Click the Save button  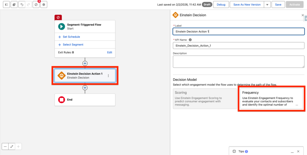click(278, 5)
